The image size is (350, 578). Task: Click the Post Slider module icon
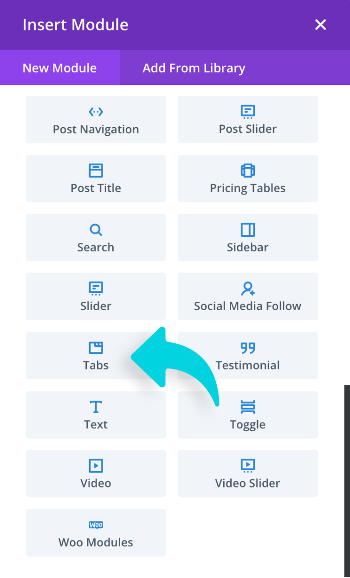tap(247, 112)
